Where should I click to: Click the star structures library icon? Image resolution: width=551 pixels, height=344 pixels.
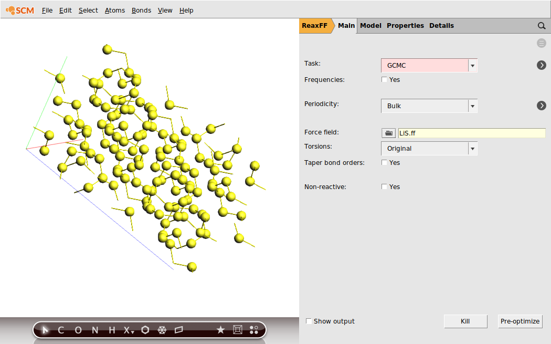[x=220, y=330]
